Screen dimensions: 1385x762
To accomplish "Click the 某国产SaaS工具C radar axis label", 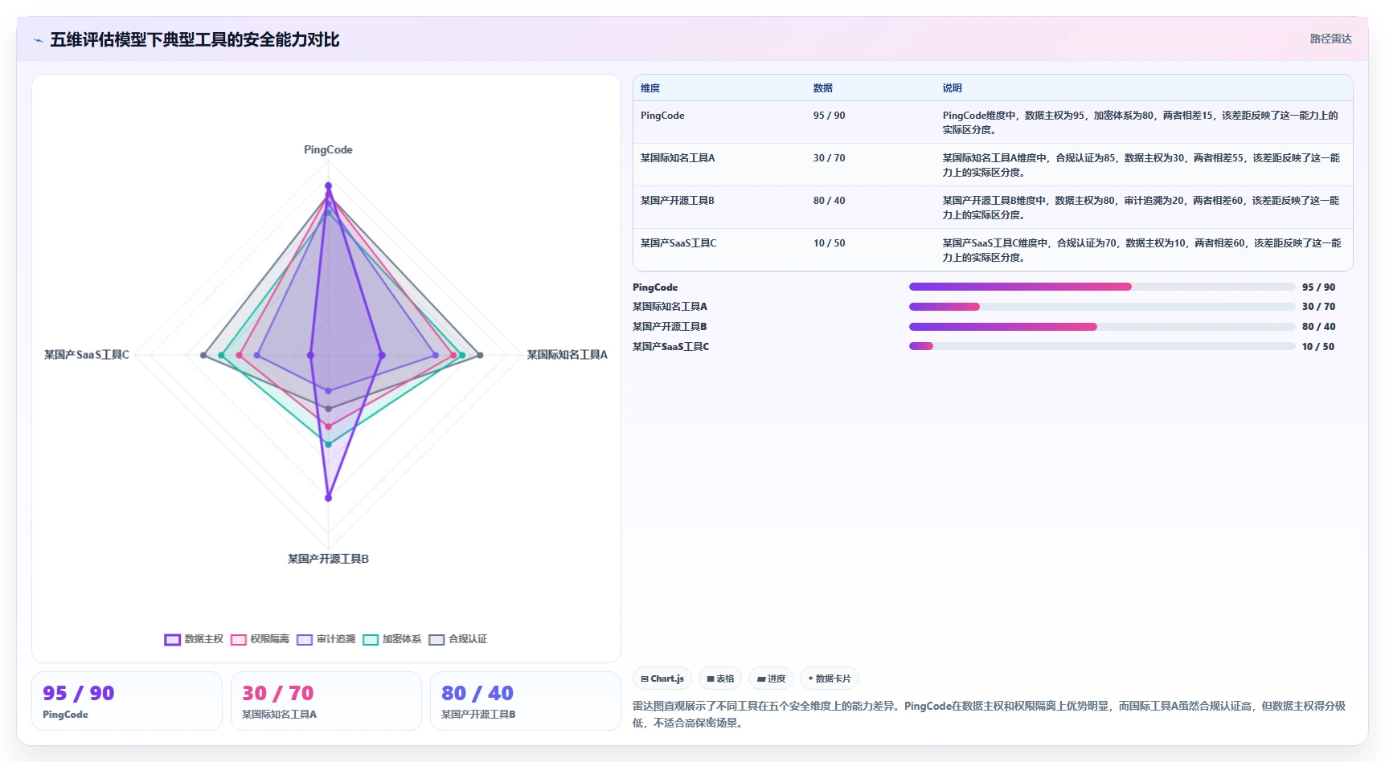I will [87, 355].
